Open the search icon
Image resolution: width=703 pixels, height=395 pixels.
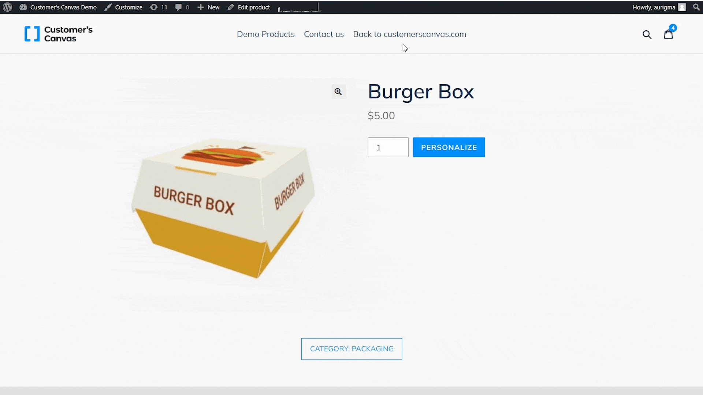click(647, 34)
